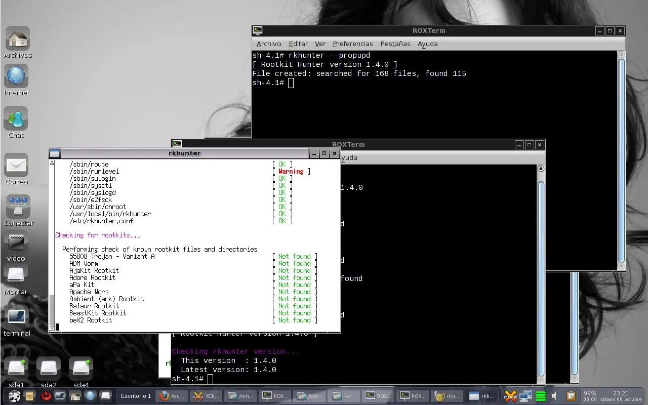Switch to /rkh... file manager taskbar entry
648x405 pixels.
pos(240,396)
